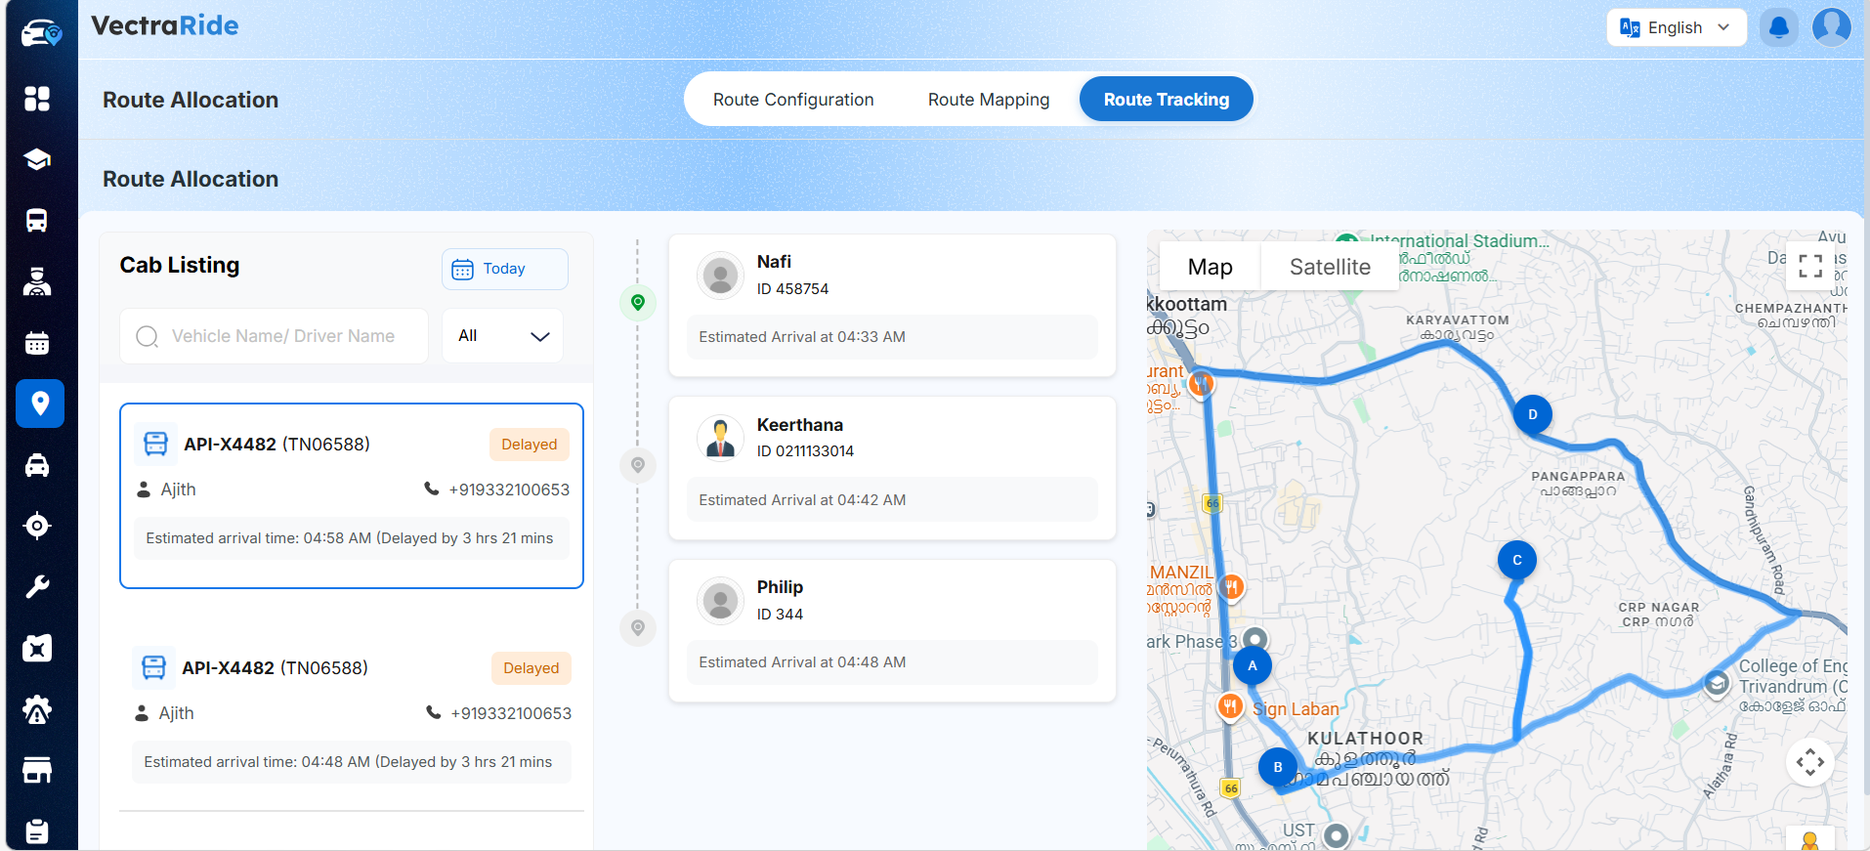
Task: Select second API-X4482 cab card, arrival 04:48 AM
Action: (x=352, y=716)
